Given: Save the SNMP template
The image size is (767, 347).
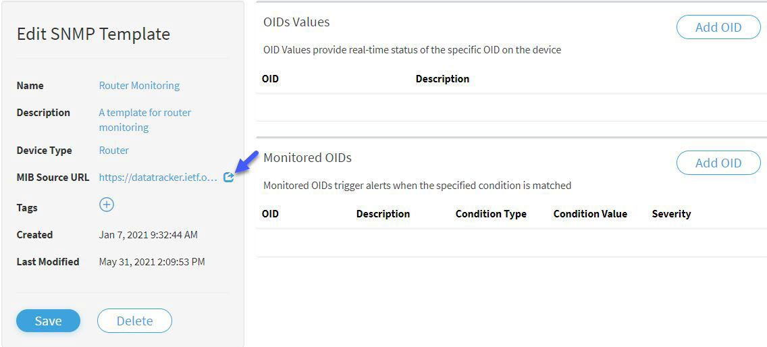Looking at the screenshot, I should (48, 321).
